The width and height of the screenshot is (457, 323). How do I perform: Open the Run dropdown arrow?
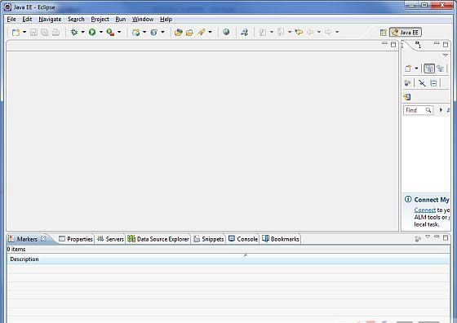coord(101,32)
